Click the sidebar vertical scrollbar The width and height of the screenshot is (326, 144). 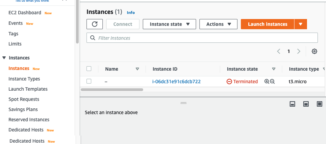(77, 22)
